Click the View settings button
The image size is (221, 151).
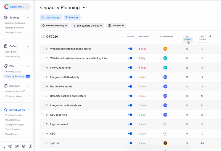(x=51, y=18)
